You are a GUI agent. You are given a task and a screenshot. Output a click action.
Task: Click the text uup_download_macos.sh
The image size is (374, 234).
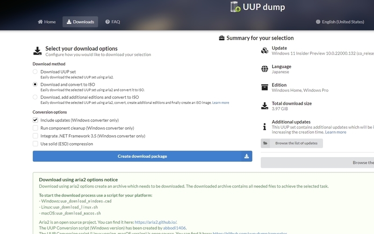(x=78, y=213)
